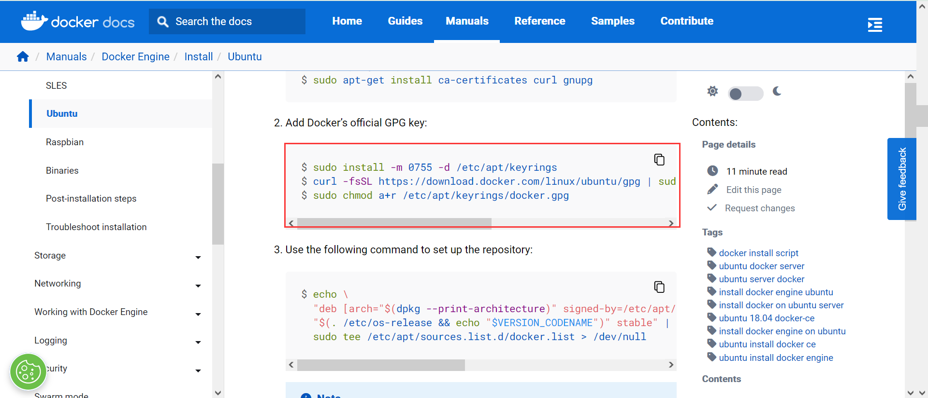Click Ubuntu breadcrumb link
Screen dimensions: 928x398
(245, 56)
